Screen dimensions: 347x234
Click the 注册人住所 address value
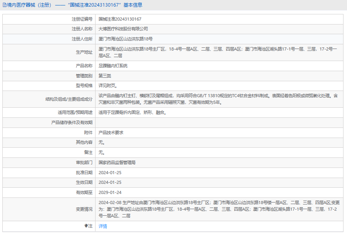pyautogui.click(x=126, y=39)
